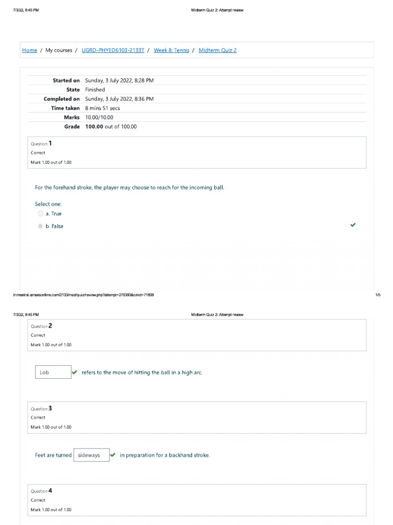Click the Question 2 header box

197,335
